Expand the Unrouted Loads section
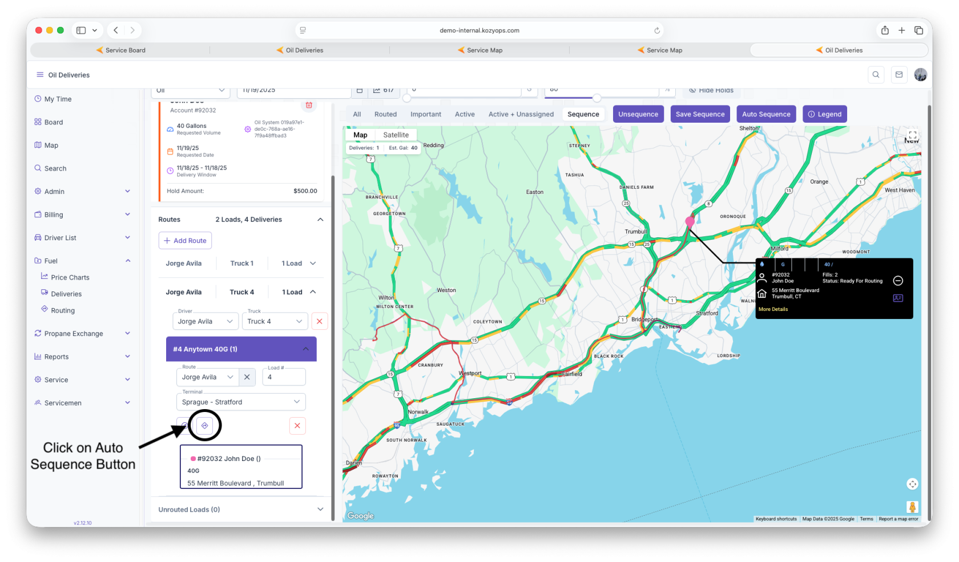This screenshot has width=959, height=562. pyautogui.click(x=320, y=510)
